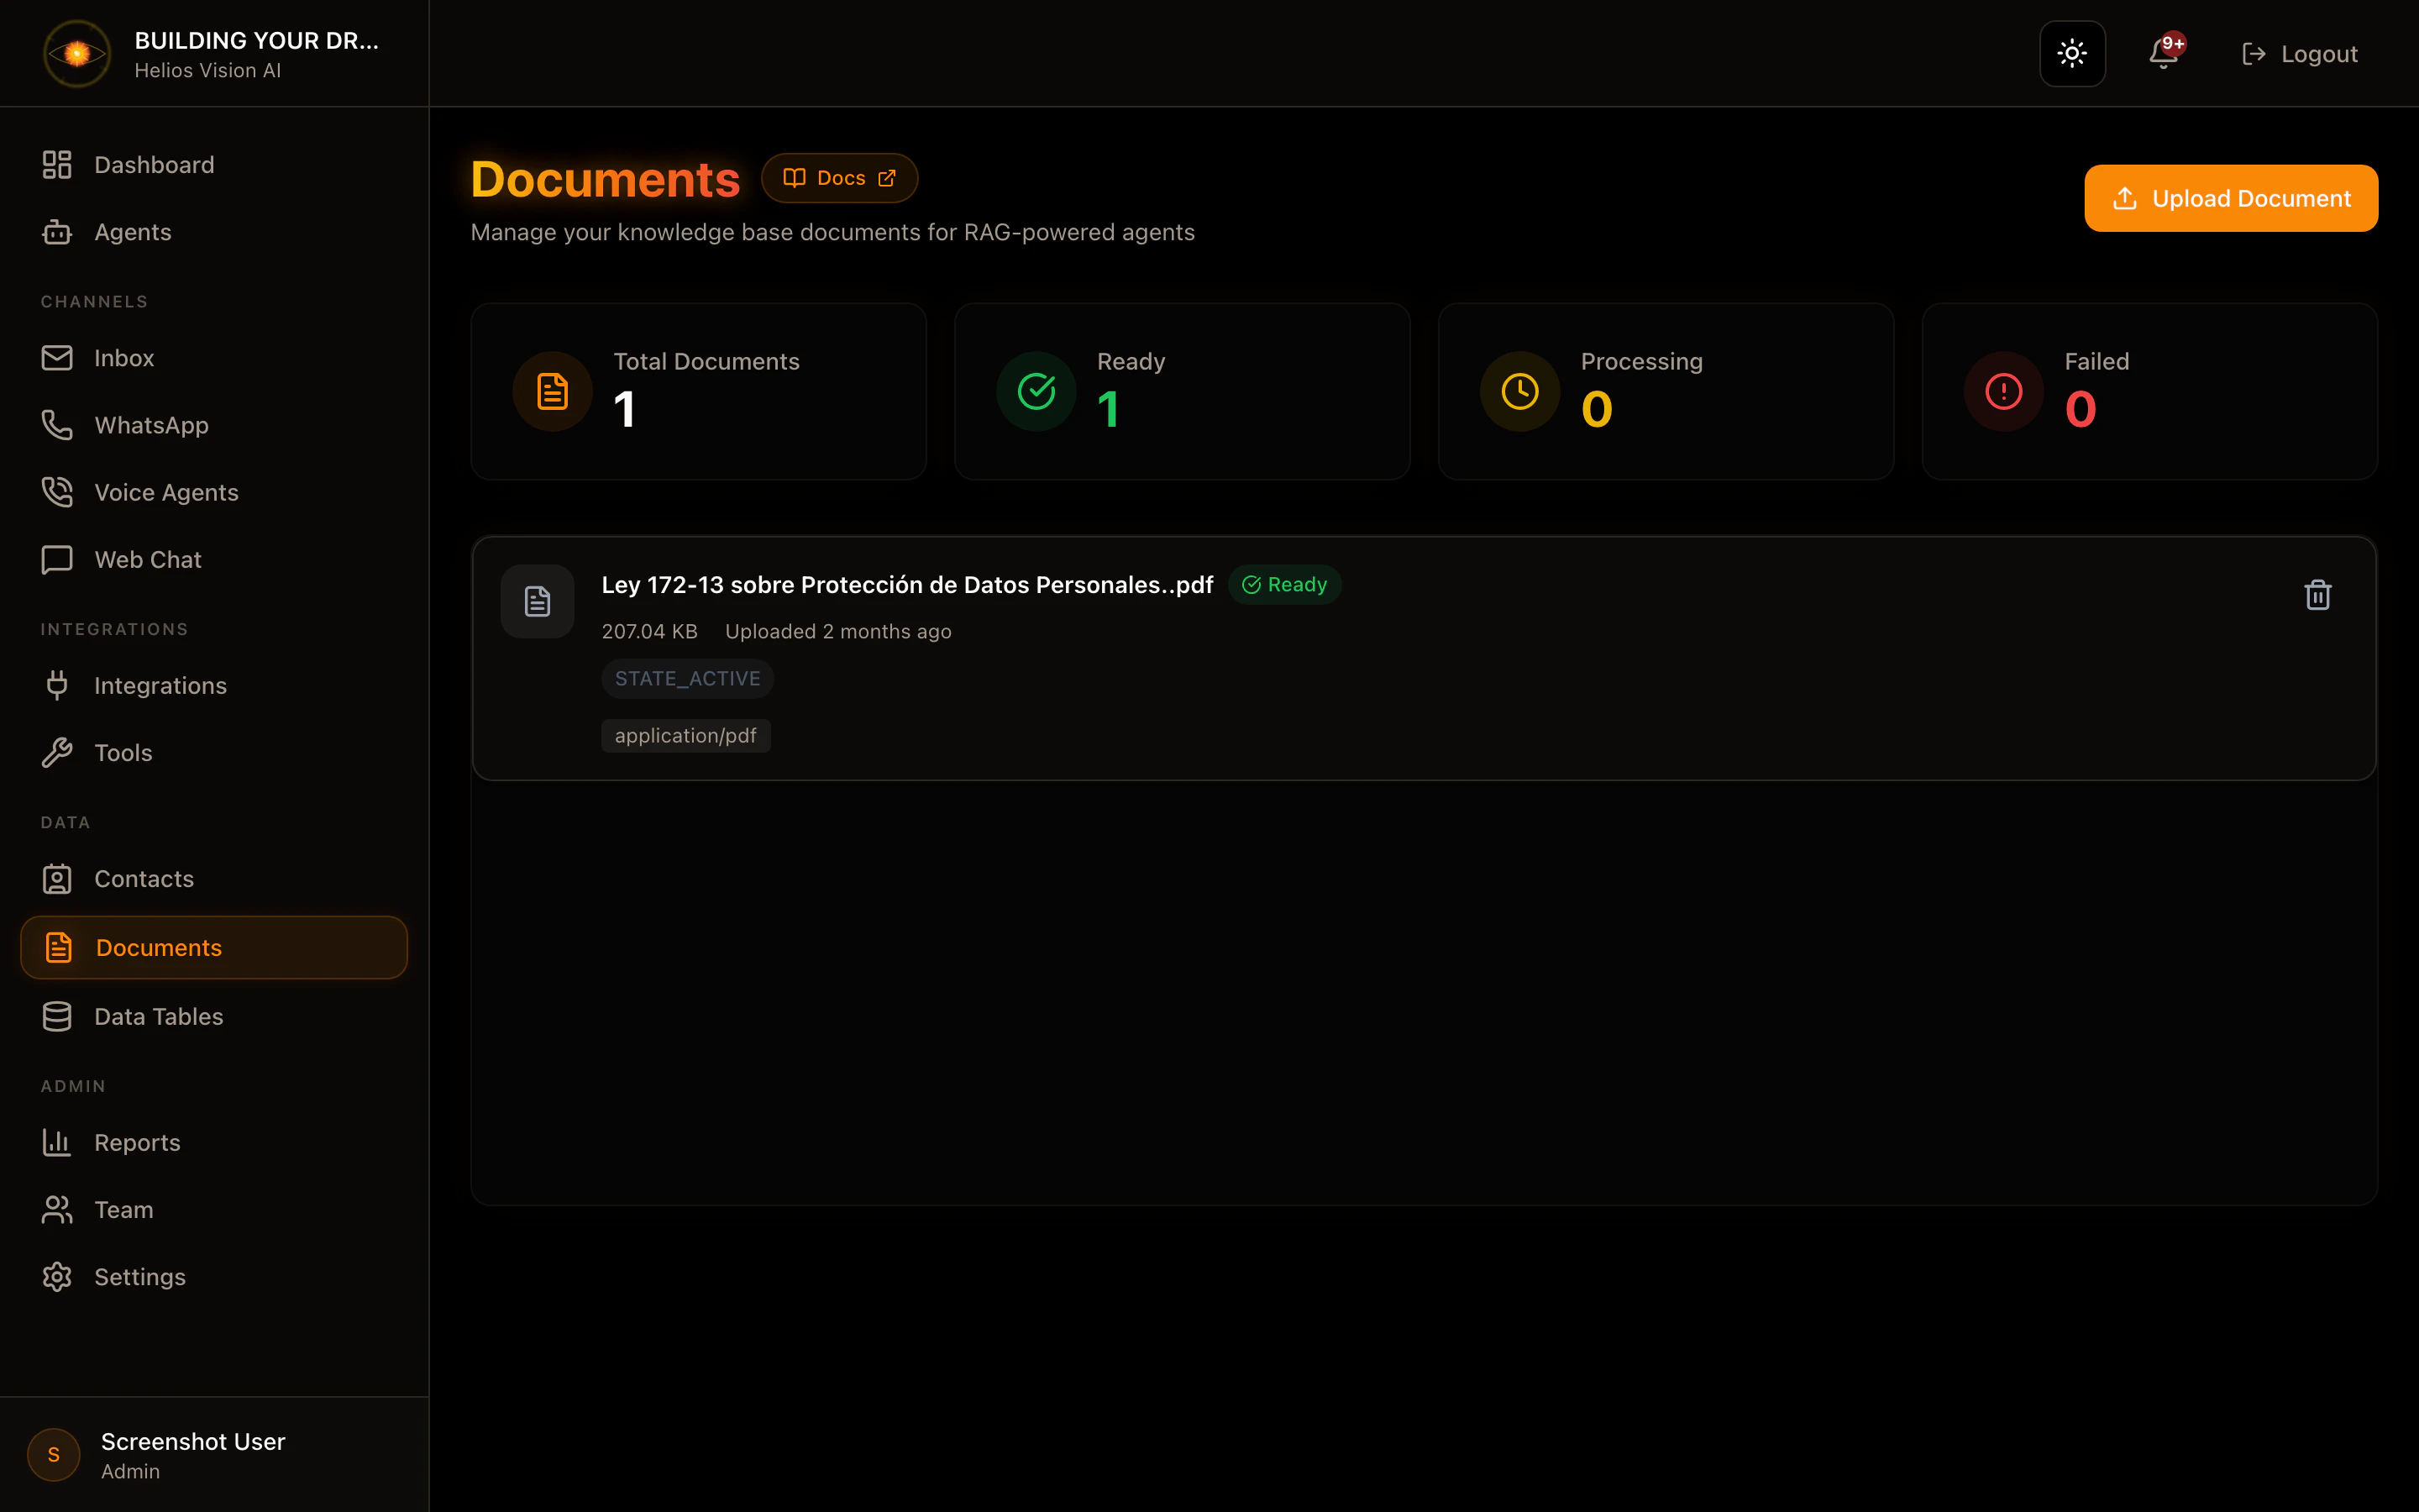Open Voice Agents via the phone icon
Screen dimensions: 2419x1512
57,491
